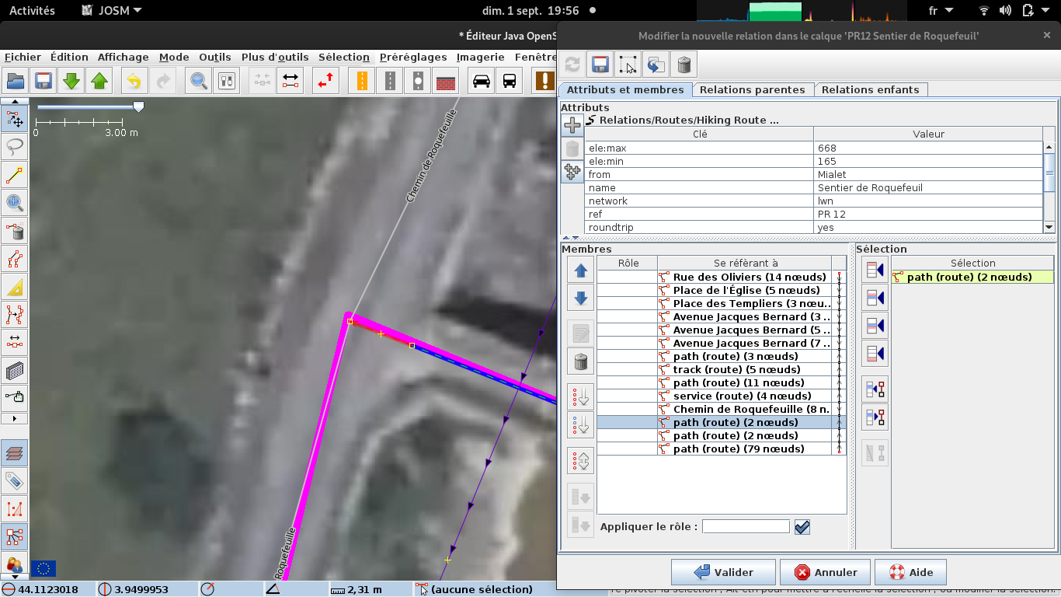Click the save relation icon in dialog

point(599,65)
